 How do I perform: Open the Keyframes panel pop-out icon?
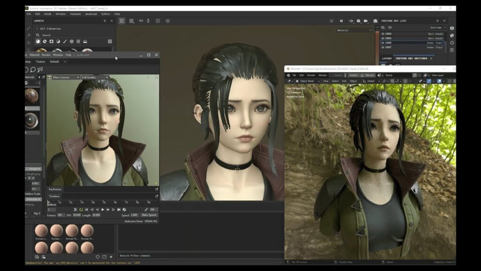pyautogui.click(x=156, y=189)
